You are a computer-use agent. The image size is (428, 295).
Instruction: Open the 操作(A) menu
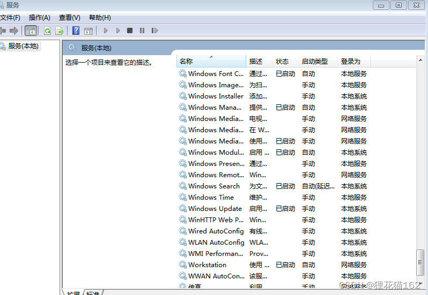(x=40, y=18)
